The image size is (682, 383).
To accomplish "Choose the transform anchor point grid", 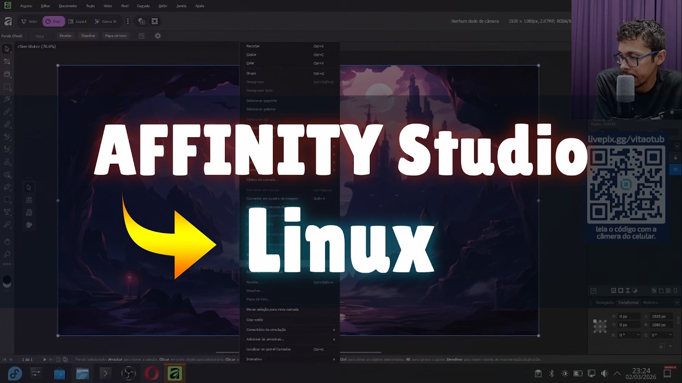I will pyautogui.click(x=600, y=326).
